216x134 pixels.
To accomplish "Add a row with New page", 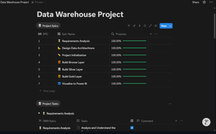I will point(47,91).
